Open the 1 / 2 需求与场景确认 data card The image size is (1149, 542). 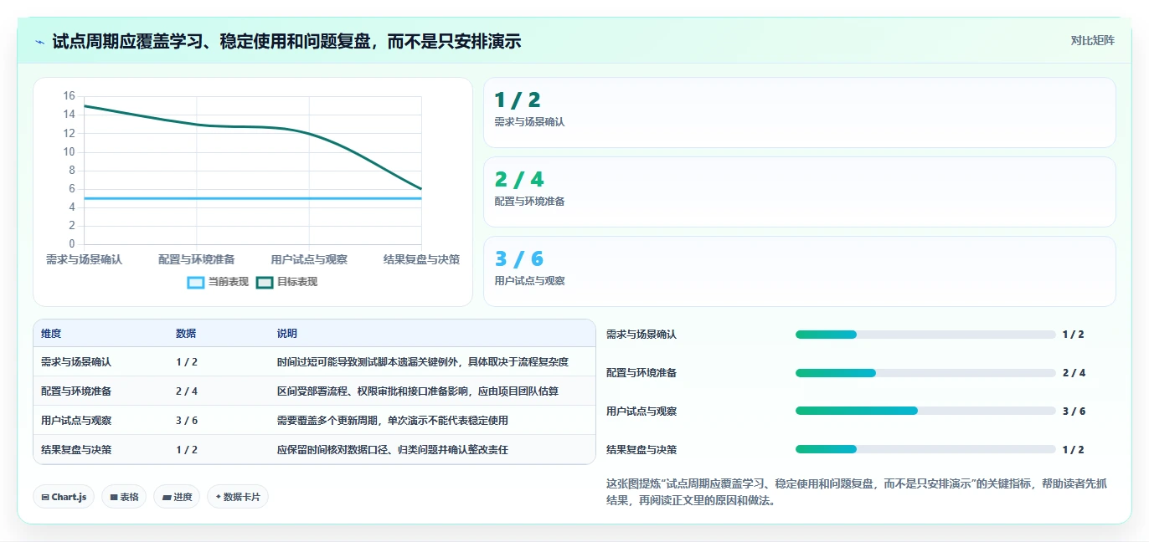click(x=799, y=112)
